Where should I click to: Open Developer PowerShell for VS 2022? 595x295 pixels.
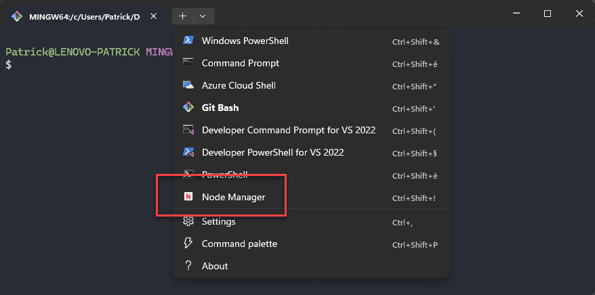[311, 152]
